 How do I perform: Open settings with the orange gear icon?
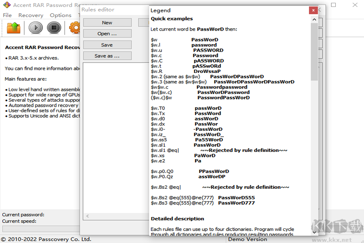click(74, 28)
